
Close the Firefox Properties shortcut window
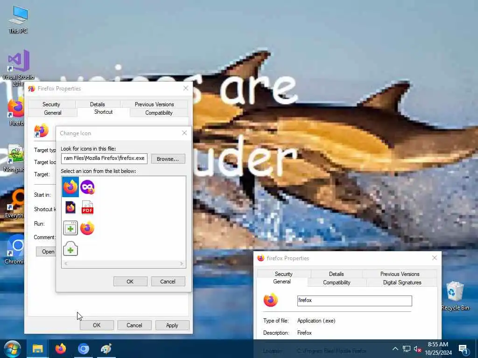[186, 88]
